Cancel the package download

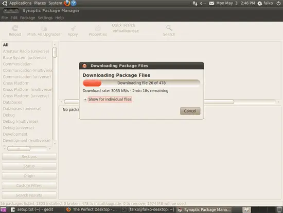point(190,111)
